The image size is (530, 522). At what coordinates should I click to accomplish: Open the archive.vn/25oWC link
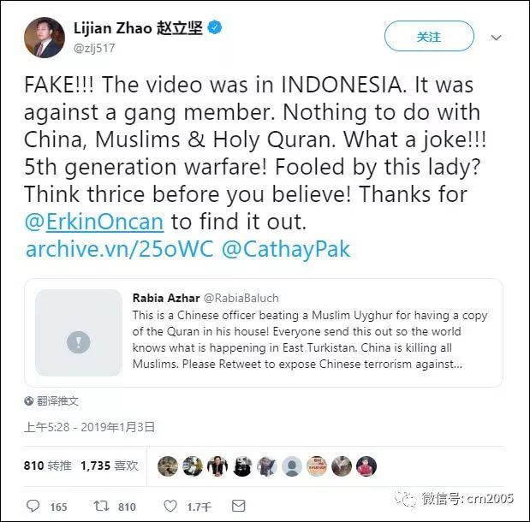click(120, 249)
